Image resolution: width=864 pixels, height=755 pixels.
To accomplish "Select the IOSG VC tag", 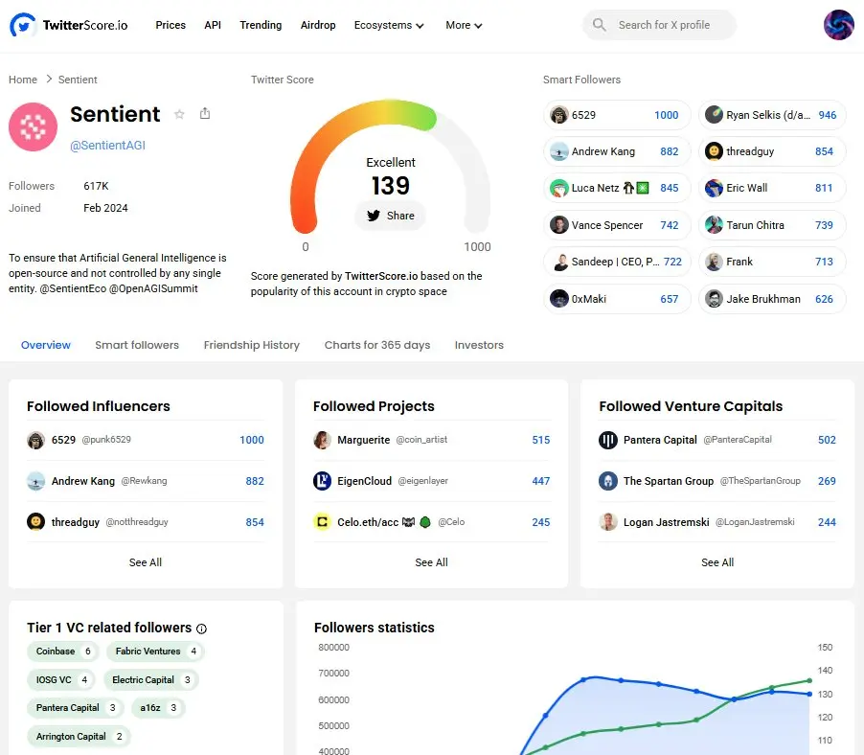I will pyautogui.click(x=61, y=680).
